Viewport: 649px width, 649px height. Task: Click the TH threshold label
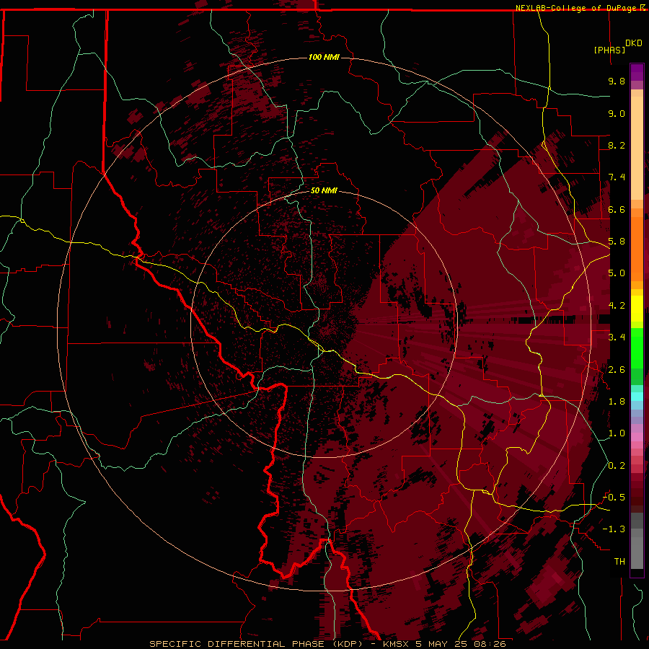[619, 562]
